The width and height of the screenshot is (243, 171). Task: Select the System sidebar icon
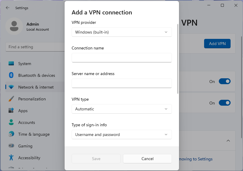(x=12, y=64)
